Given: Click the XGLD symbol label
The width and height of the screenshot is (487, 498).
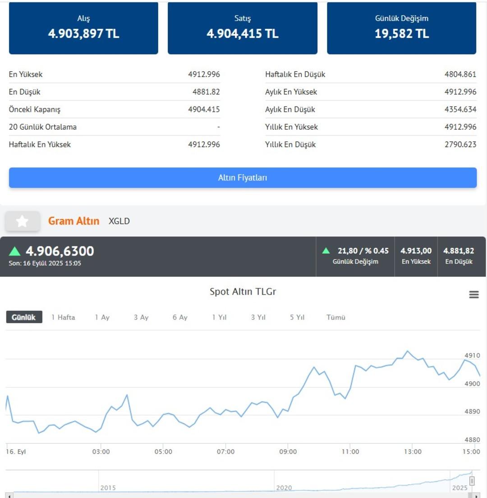Looking at the screenshot, I should click(119, 221).
